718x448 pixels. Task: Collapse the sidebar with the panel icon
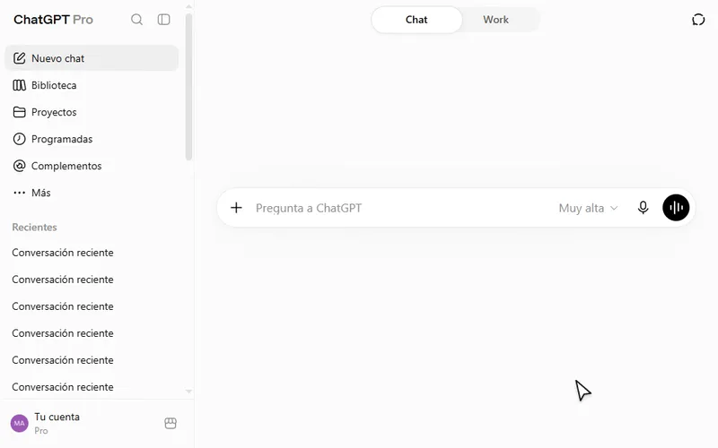pyautogui.click(x=163, y=20)
